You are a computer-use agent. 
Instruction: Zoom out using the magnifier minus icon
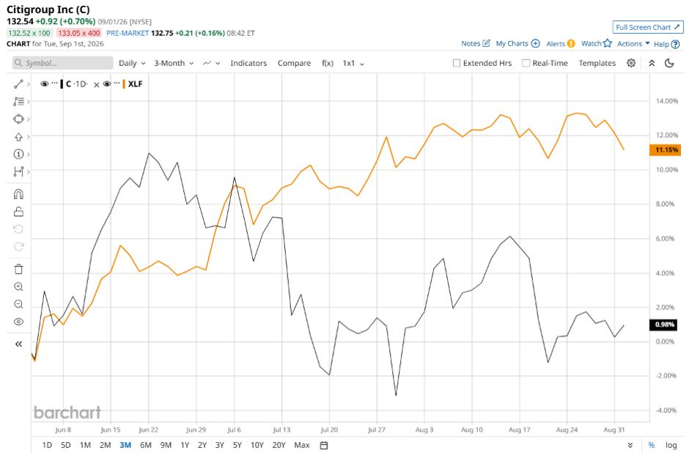pyautogui.click(x=18, y=304)
